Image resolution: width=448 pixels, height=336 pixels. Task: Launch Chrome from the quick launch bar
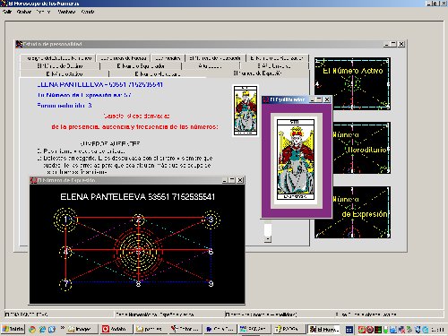click(32, 329)
